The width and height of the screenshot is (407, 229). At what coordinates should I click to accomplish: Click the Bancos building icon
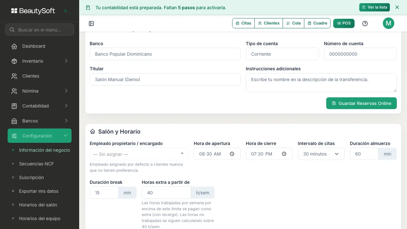pyautogui.click(x=14, y=121)
